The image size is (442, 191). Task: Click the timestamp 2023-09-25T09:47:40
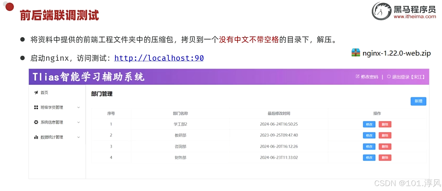[x=279, y=135]
